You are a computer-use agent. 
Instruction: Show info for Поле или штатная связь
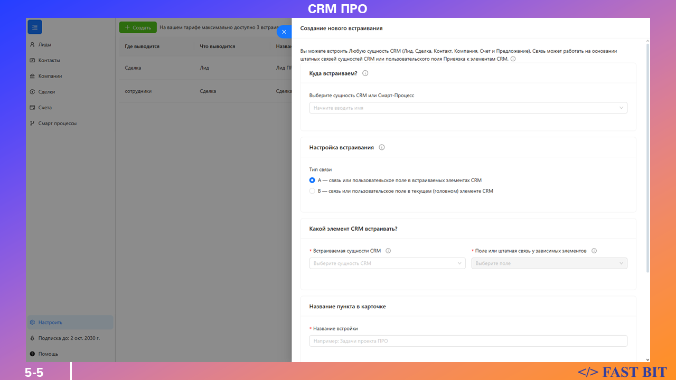(x=594, y=251)
